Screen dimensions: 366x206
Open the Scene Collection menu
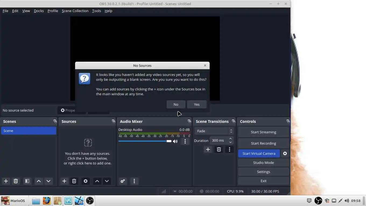pos(75,11)
